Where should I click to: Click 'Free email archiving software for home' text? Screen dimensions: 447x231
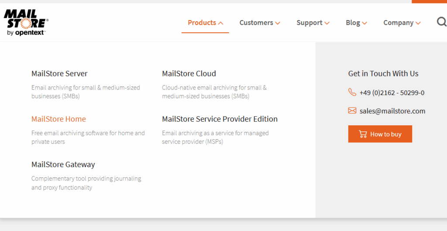[x=88, y=137]
